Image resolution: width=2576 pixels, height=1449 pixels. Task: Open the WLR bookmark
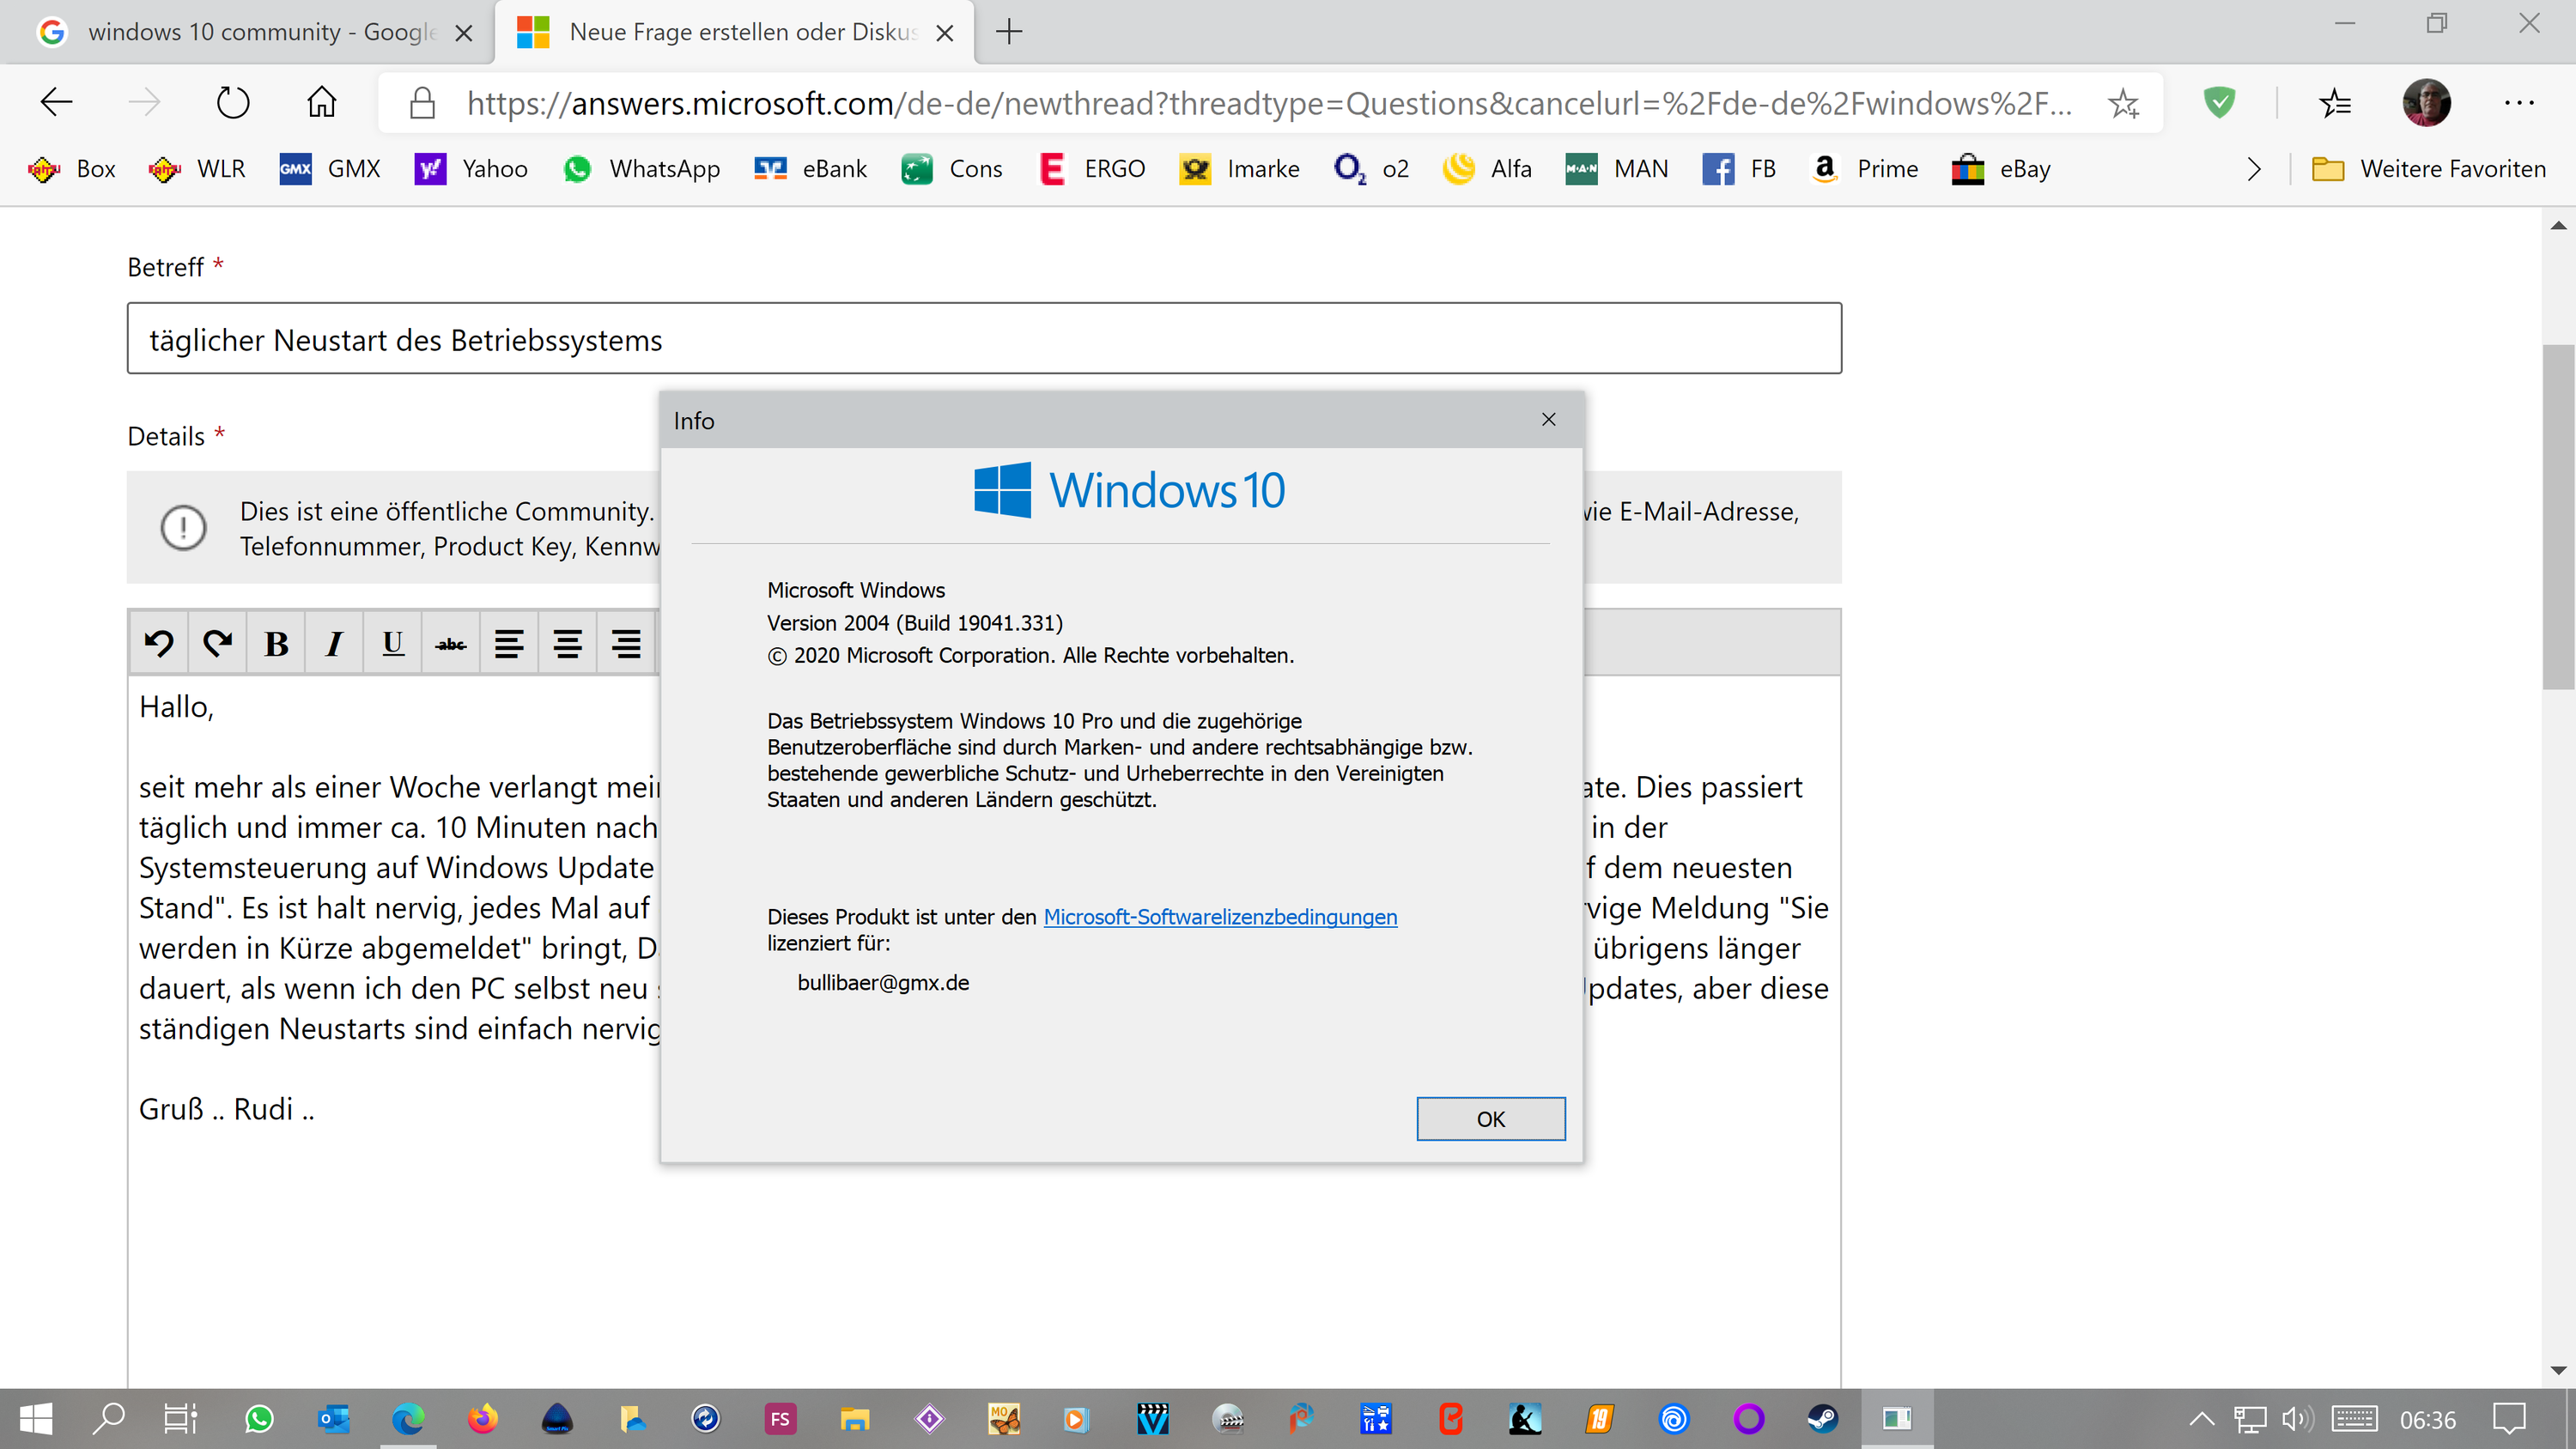coord(197,169)
